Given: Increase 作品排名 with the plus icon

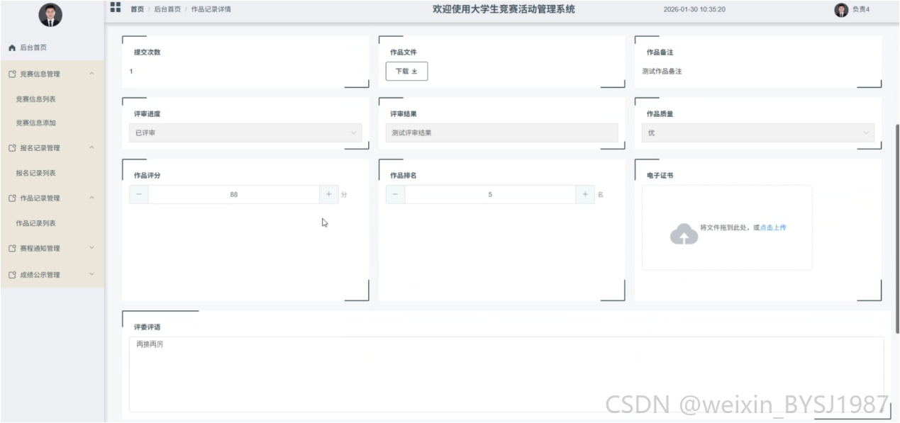Looking at the screenshot, I should (585, 194).
